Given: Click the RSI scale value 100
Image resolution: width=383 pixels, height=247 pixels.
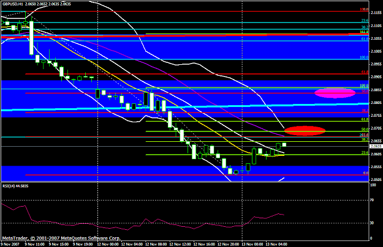Looking at the screenshot, I should tap(373, 185).
